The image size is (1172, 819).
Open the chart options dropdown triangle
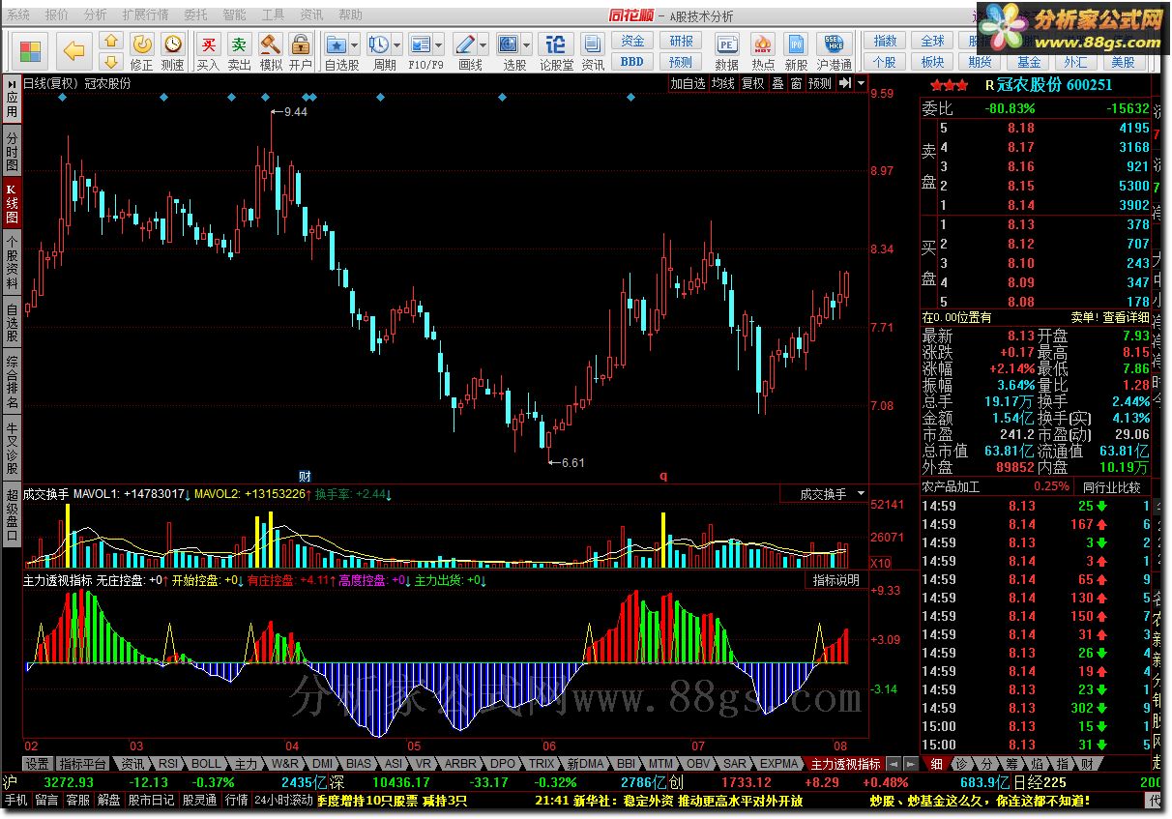[x=861, y=83]
